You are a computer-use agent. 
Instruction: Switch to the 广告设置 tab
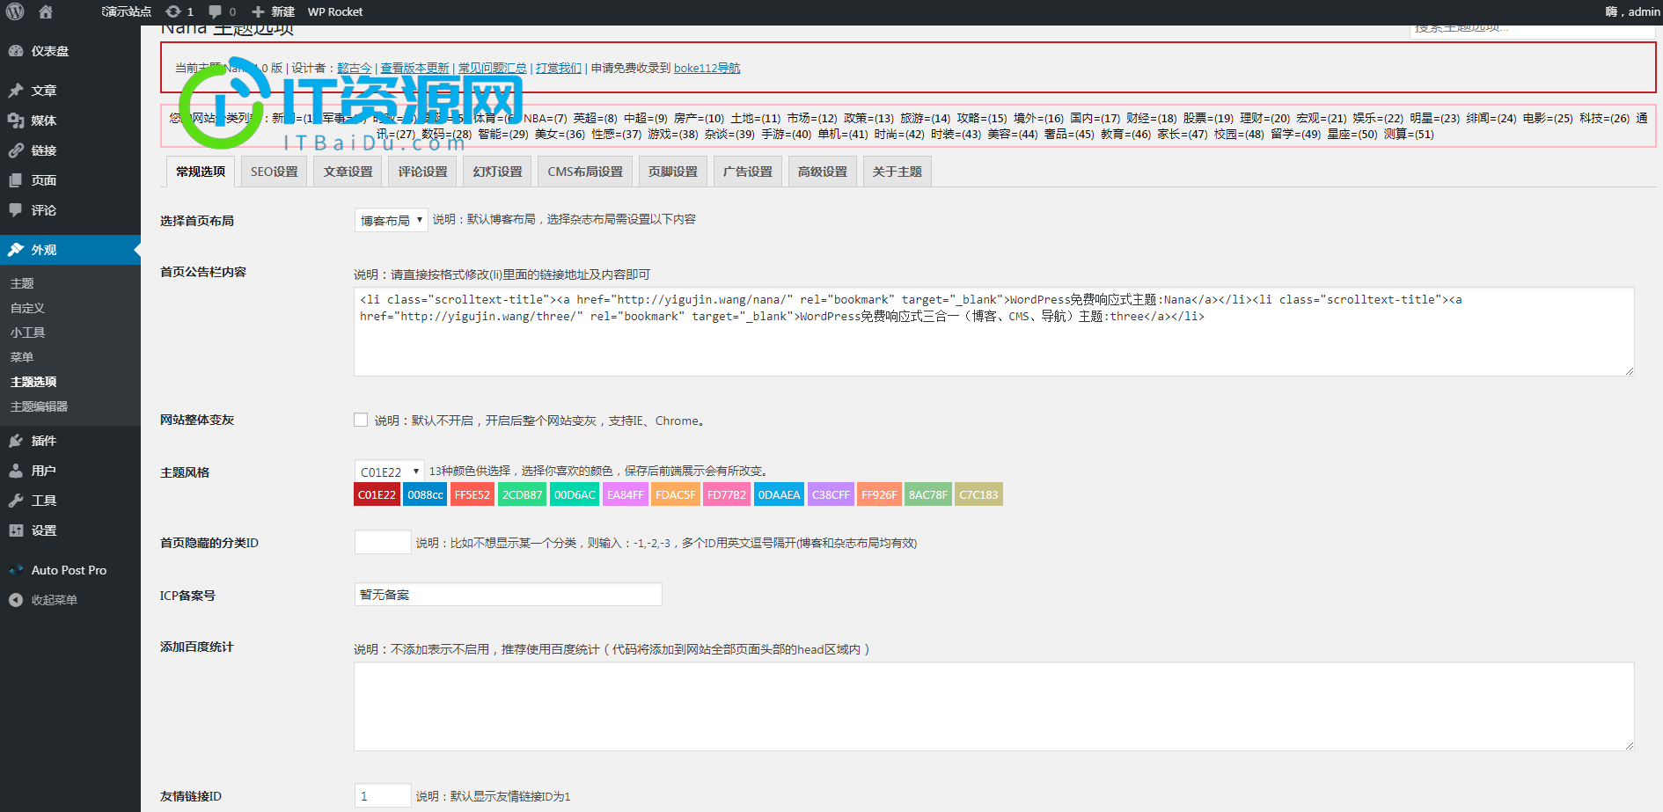coord(748,172)
